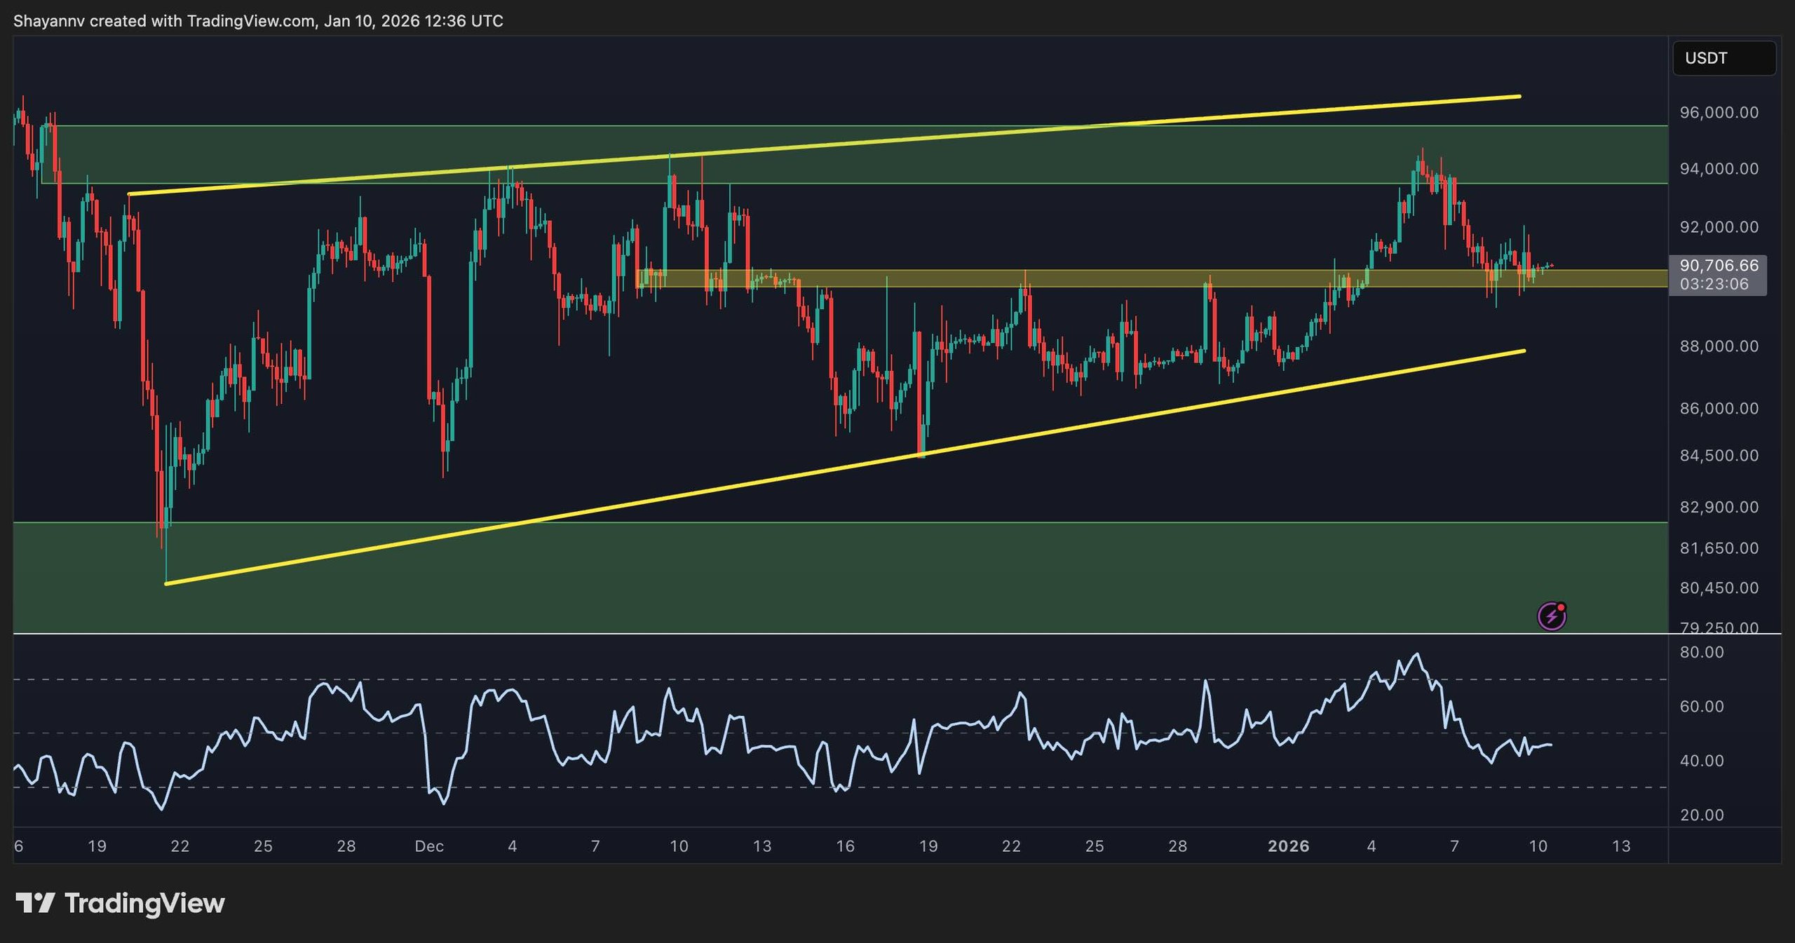Click the 20.00 RSI scale label

click(1702, 815)
